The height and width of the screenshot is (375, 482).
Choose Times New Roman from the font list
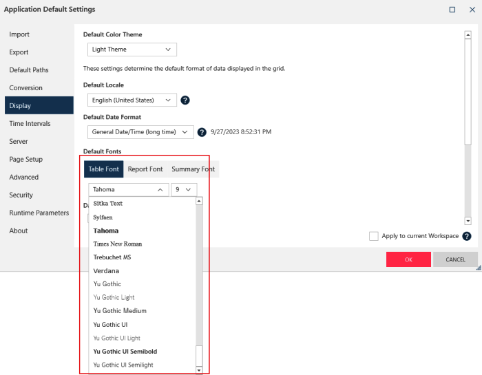pos(143,244)
